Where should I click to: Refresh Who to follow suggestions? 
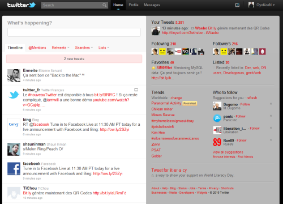(x=252, y=98)
